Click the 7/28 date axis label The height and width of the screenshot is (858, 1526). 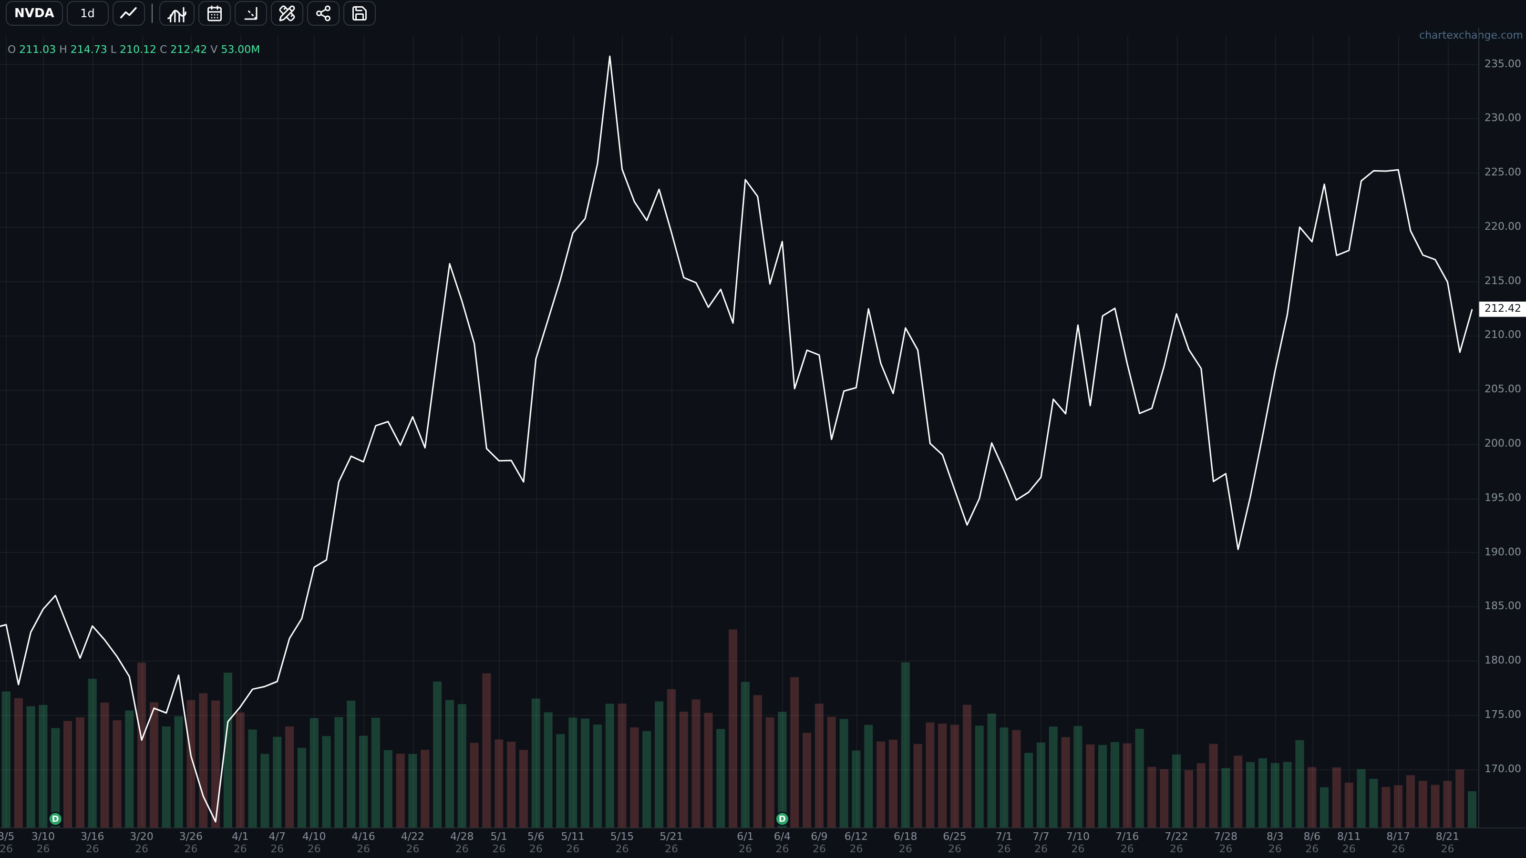pos(1225,842)
